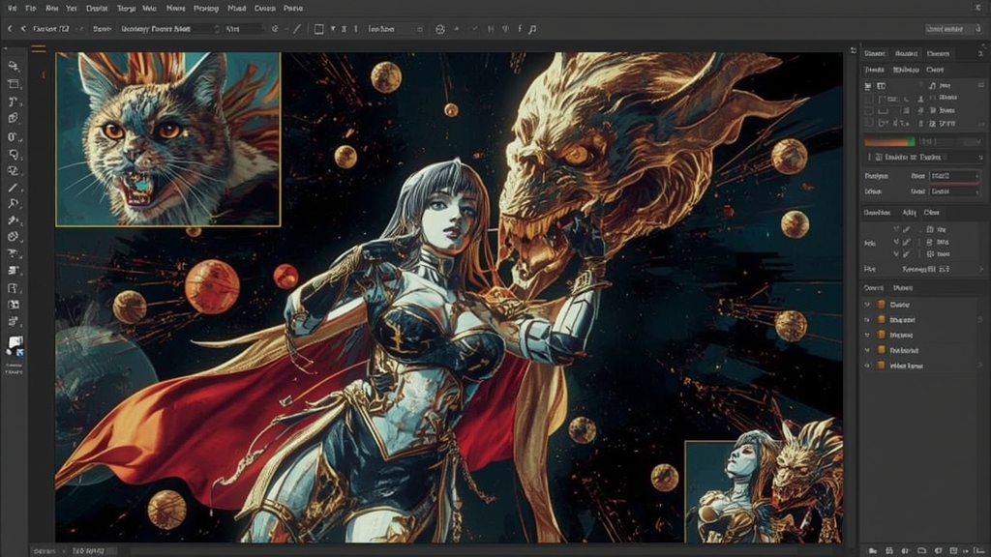Click the back arrow in the options bar
This screenshot has width=991, height=557.
[10, 30]
